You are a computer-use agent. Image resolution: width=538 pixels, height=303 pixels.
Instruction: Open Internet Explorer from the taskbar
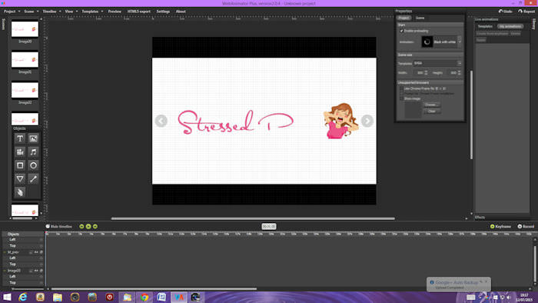[22, 297]
